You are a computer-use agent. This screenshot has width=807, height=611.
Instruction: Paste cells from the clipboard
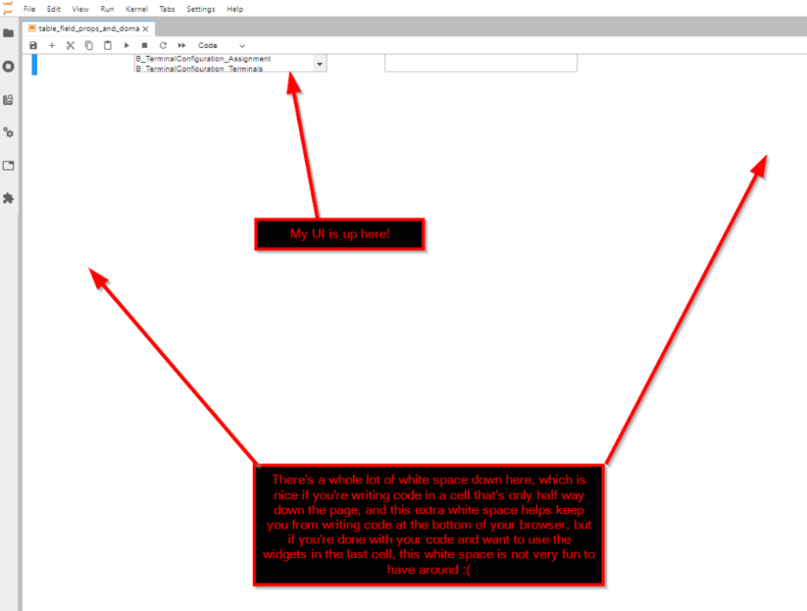click(x=107, y=45)
